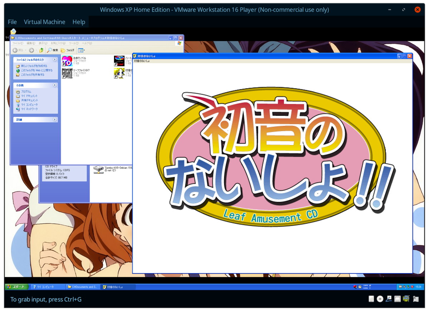Viewport: 429px width, 312px height.
Task: Click the taskbar clock showing 15:26
Action: (x=418, y=287)
